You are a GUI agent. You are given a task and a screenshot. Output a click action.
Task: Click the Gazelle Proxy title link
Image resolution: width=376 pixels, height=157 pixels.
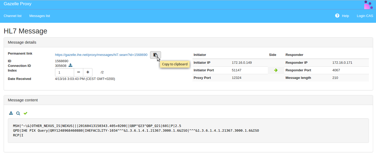(x=18, y=4)
